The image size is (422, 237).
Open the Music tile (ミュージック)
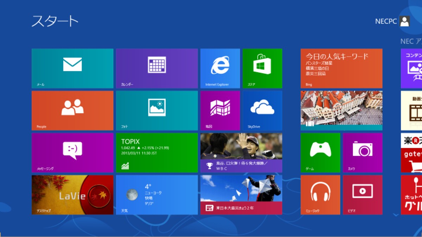320,195
